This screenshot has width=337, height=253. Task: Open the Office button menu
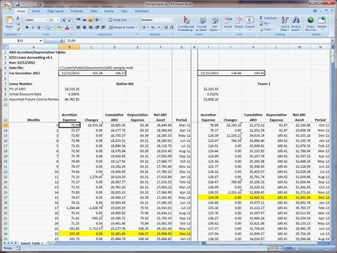pos(7,6)
